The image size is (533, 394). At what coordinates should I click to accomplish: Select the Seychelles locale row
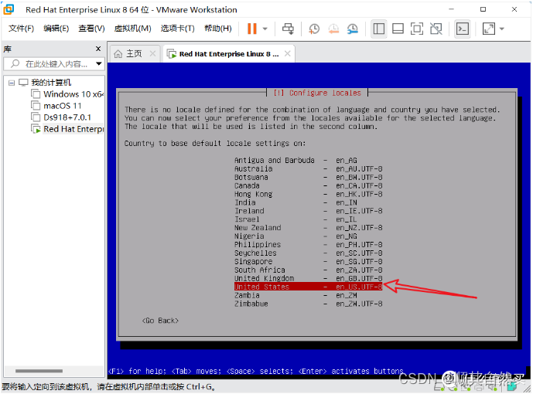[x=309, y=253]
